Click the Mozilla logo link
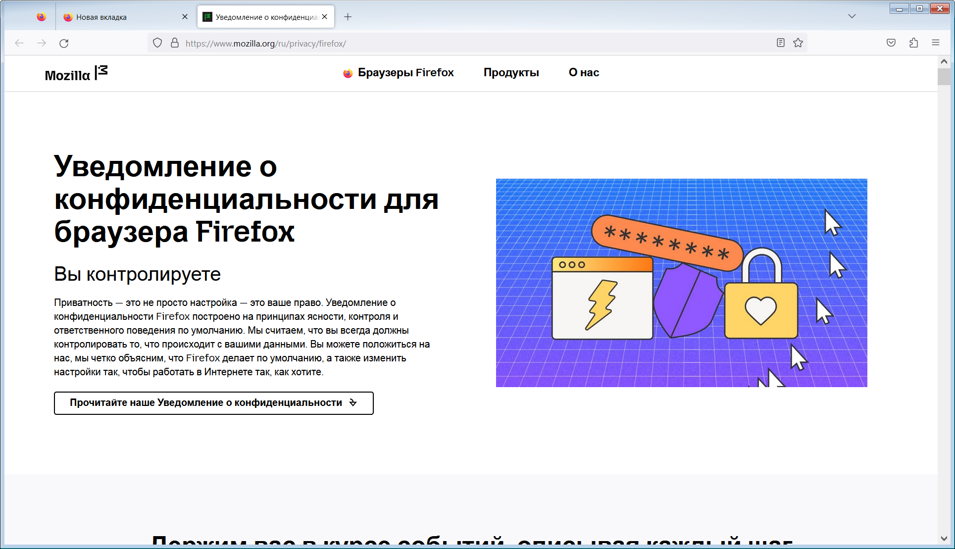 (76, 74)
